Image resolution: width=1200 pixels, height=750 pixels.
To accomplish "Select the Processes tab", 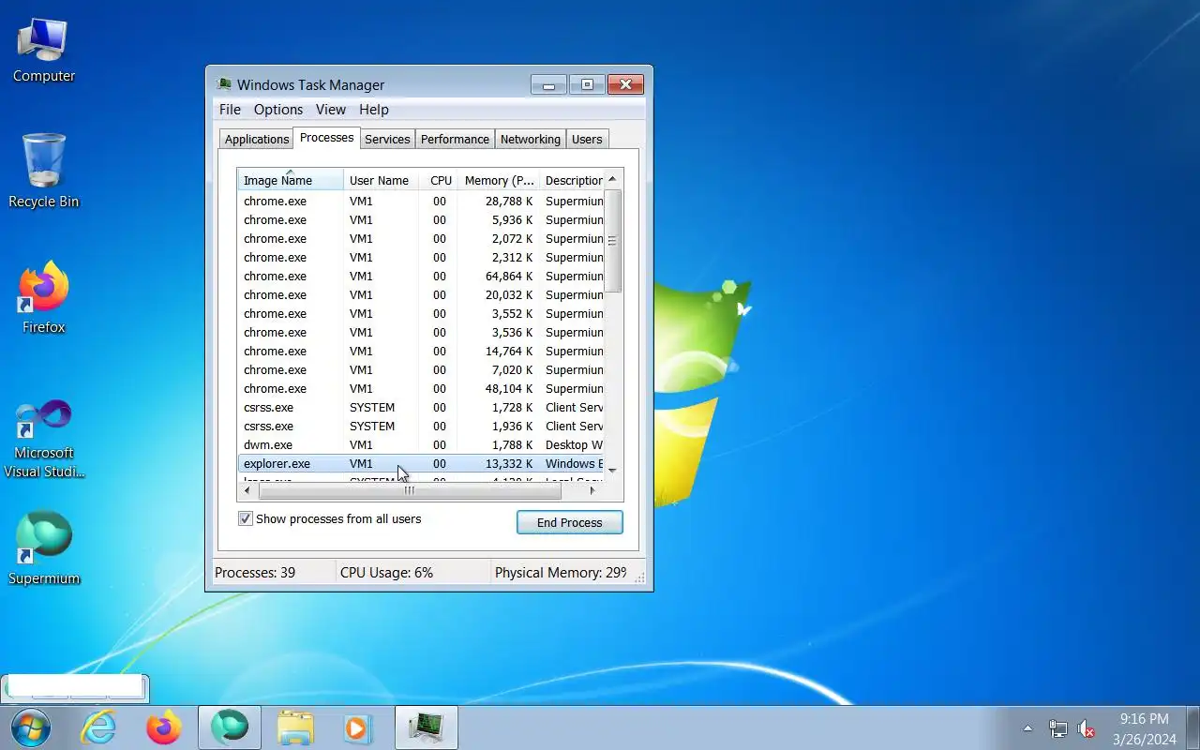I will (x=326, y=138).
